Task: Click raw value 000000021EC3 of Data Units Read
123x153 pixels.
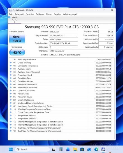Action: point(103,78)
